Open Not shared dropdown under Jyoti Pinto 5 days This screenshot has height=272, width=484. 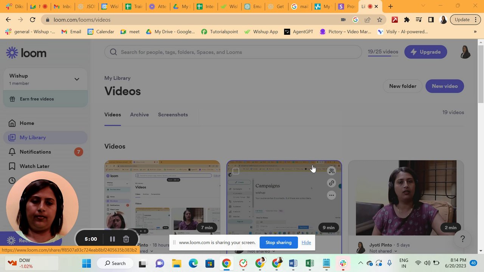pos(383,251)
